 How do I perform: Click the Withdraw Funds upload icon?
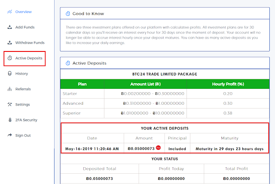(9, 42)
